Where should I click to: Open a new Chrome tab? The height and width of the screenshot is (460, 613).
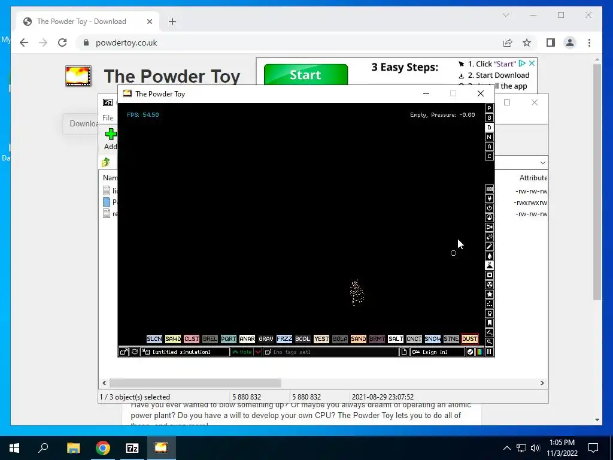pos(172,22)
